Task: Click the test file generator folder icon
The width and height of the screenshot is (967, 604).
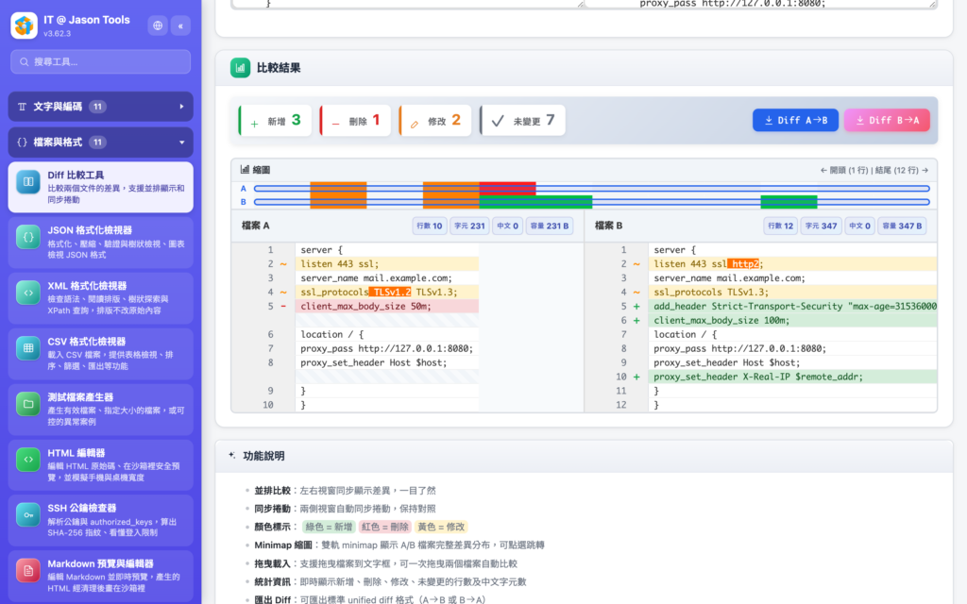Action: click(x=28, y=404)
